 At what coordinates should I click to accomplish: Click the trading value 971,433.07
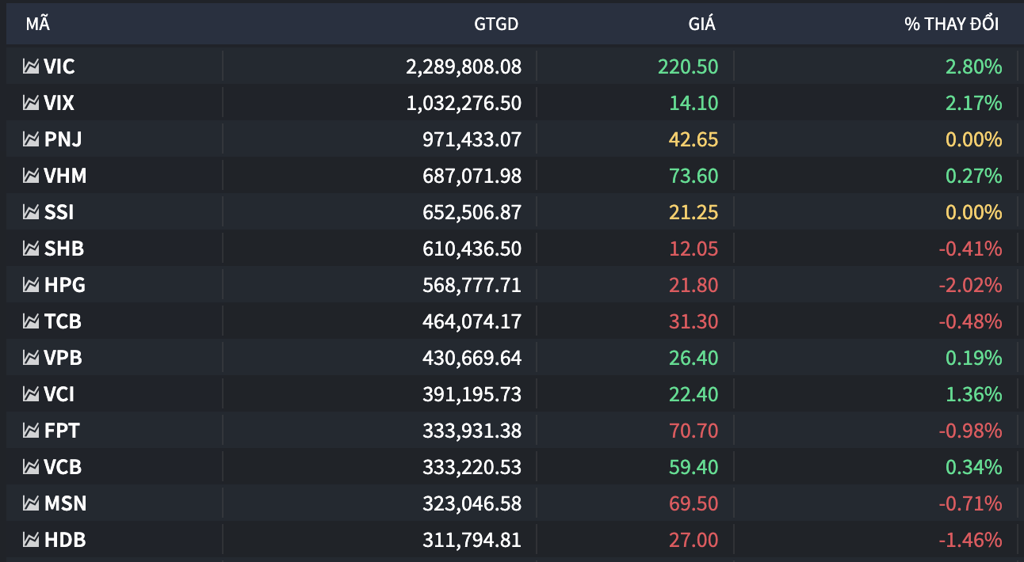tap(472, 139)
